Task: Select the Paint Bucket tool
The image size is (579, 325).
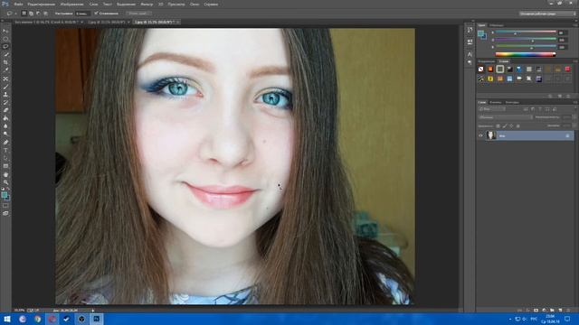Action: pyautogui.click(x=5, y=118)
